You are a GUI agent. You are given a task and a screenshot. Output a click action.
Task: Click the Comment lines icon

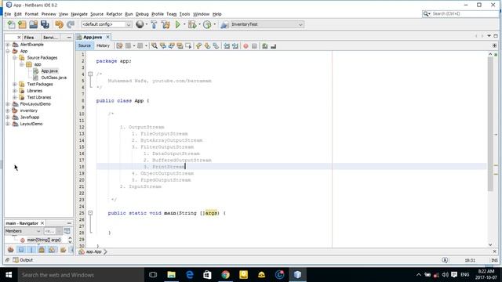click(x=265, y=46)
